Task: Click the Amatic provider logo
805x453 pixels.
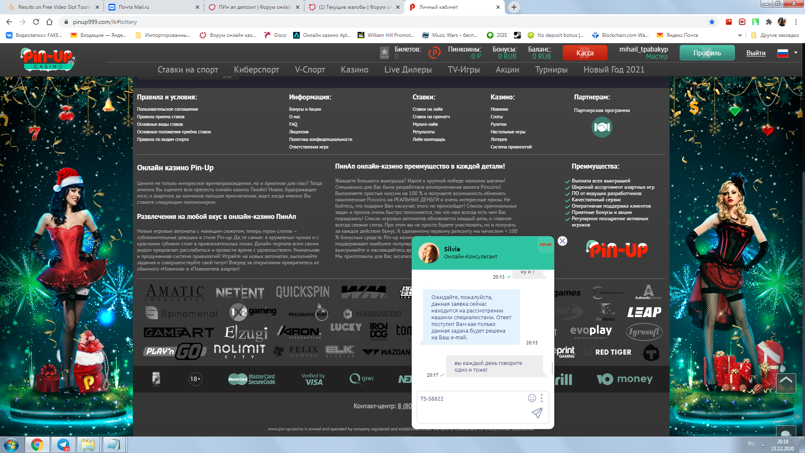Action: tap(175, 292)
